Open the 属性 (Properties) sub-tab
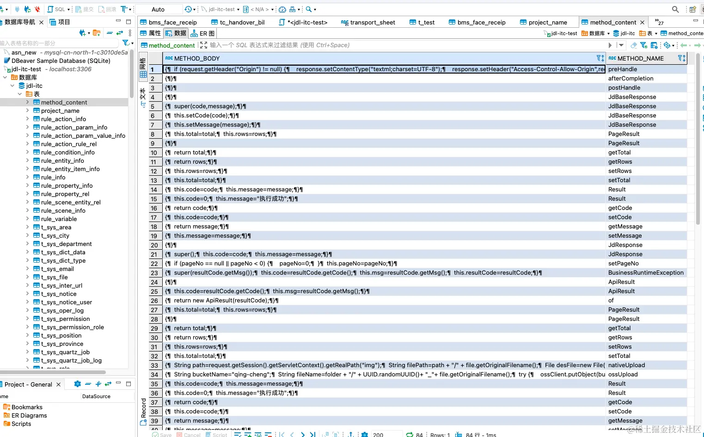This screenshot has height=437, width=704. [x=150, y=33]
